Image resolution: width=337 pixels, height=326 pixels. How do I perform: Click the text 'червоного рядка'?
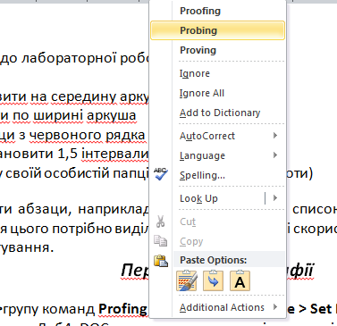pos(88,135)
